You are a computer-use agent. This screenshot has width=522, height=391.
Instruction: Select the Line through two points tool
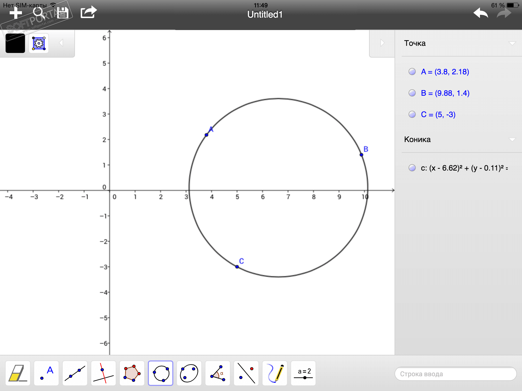pyautogui.click(x=75, y=373)
